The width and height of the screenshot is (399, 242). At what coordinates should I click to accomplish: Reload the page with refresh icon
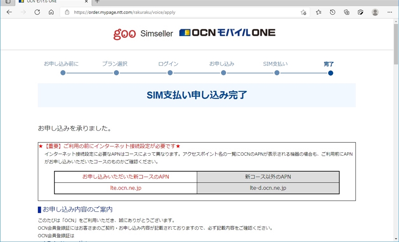pos(37,12)
